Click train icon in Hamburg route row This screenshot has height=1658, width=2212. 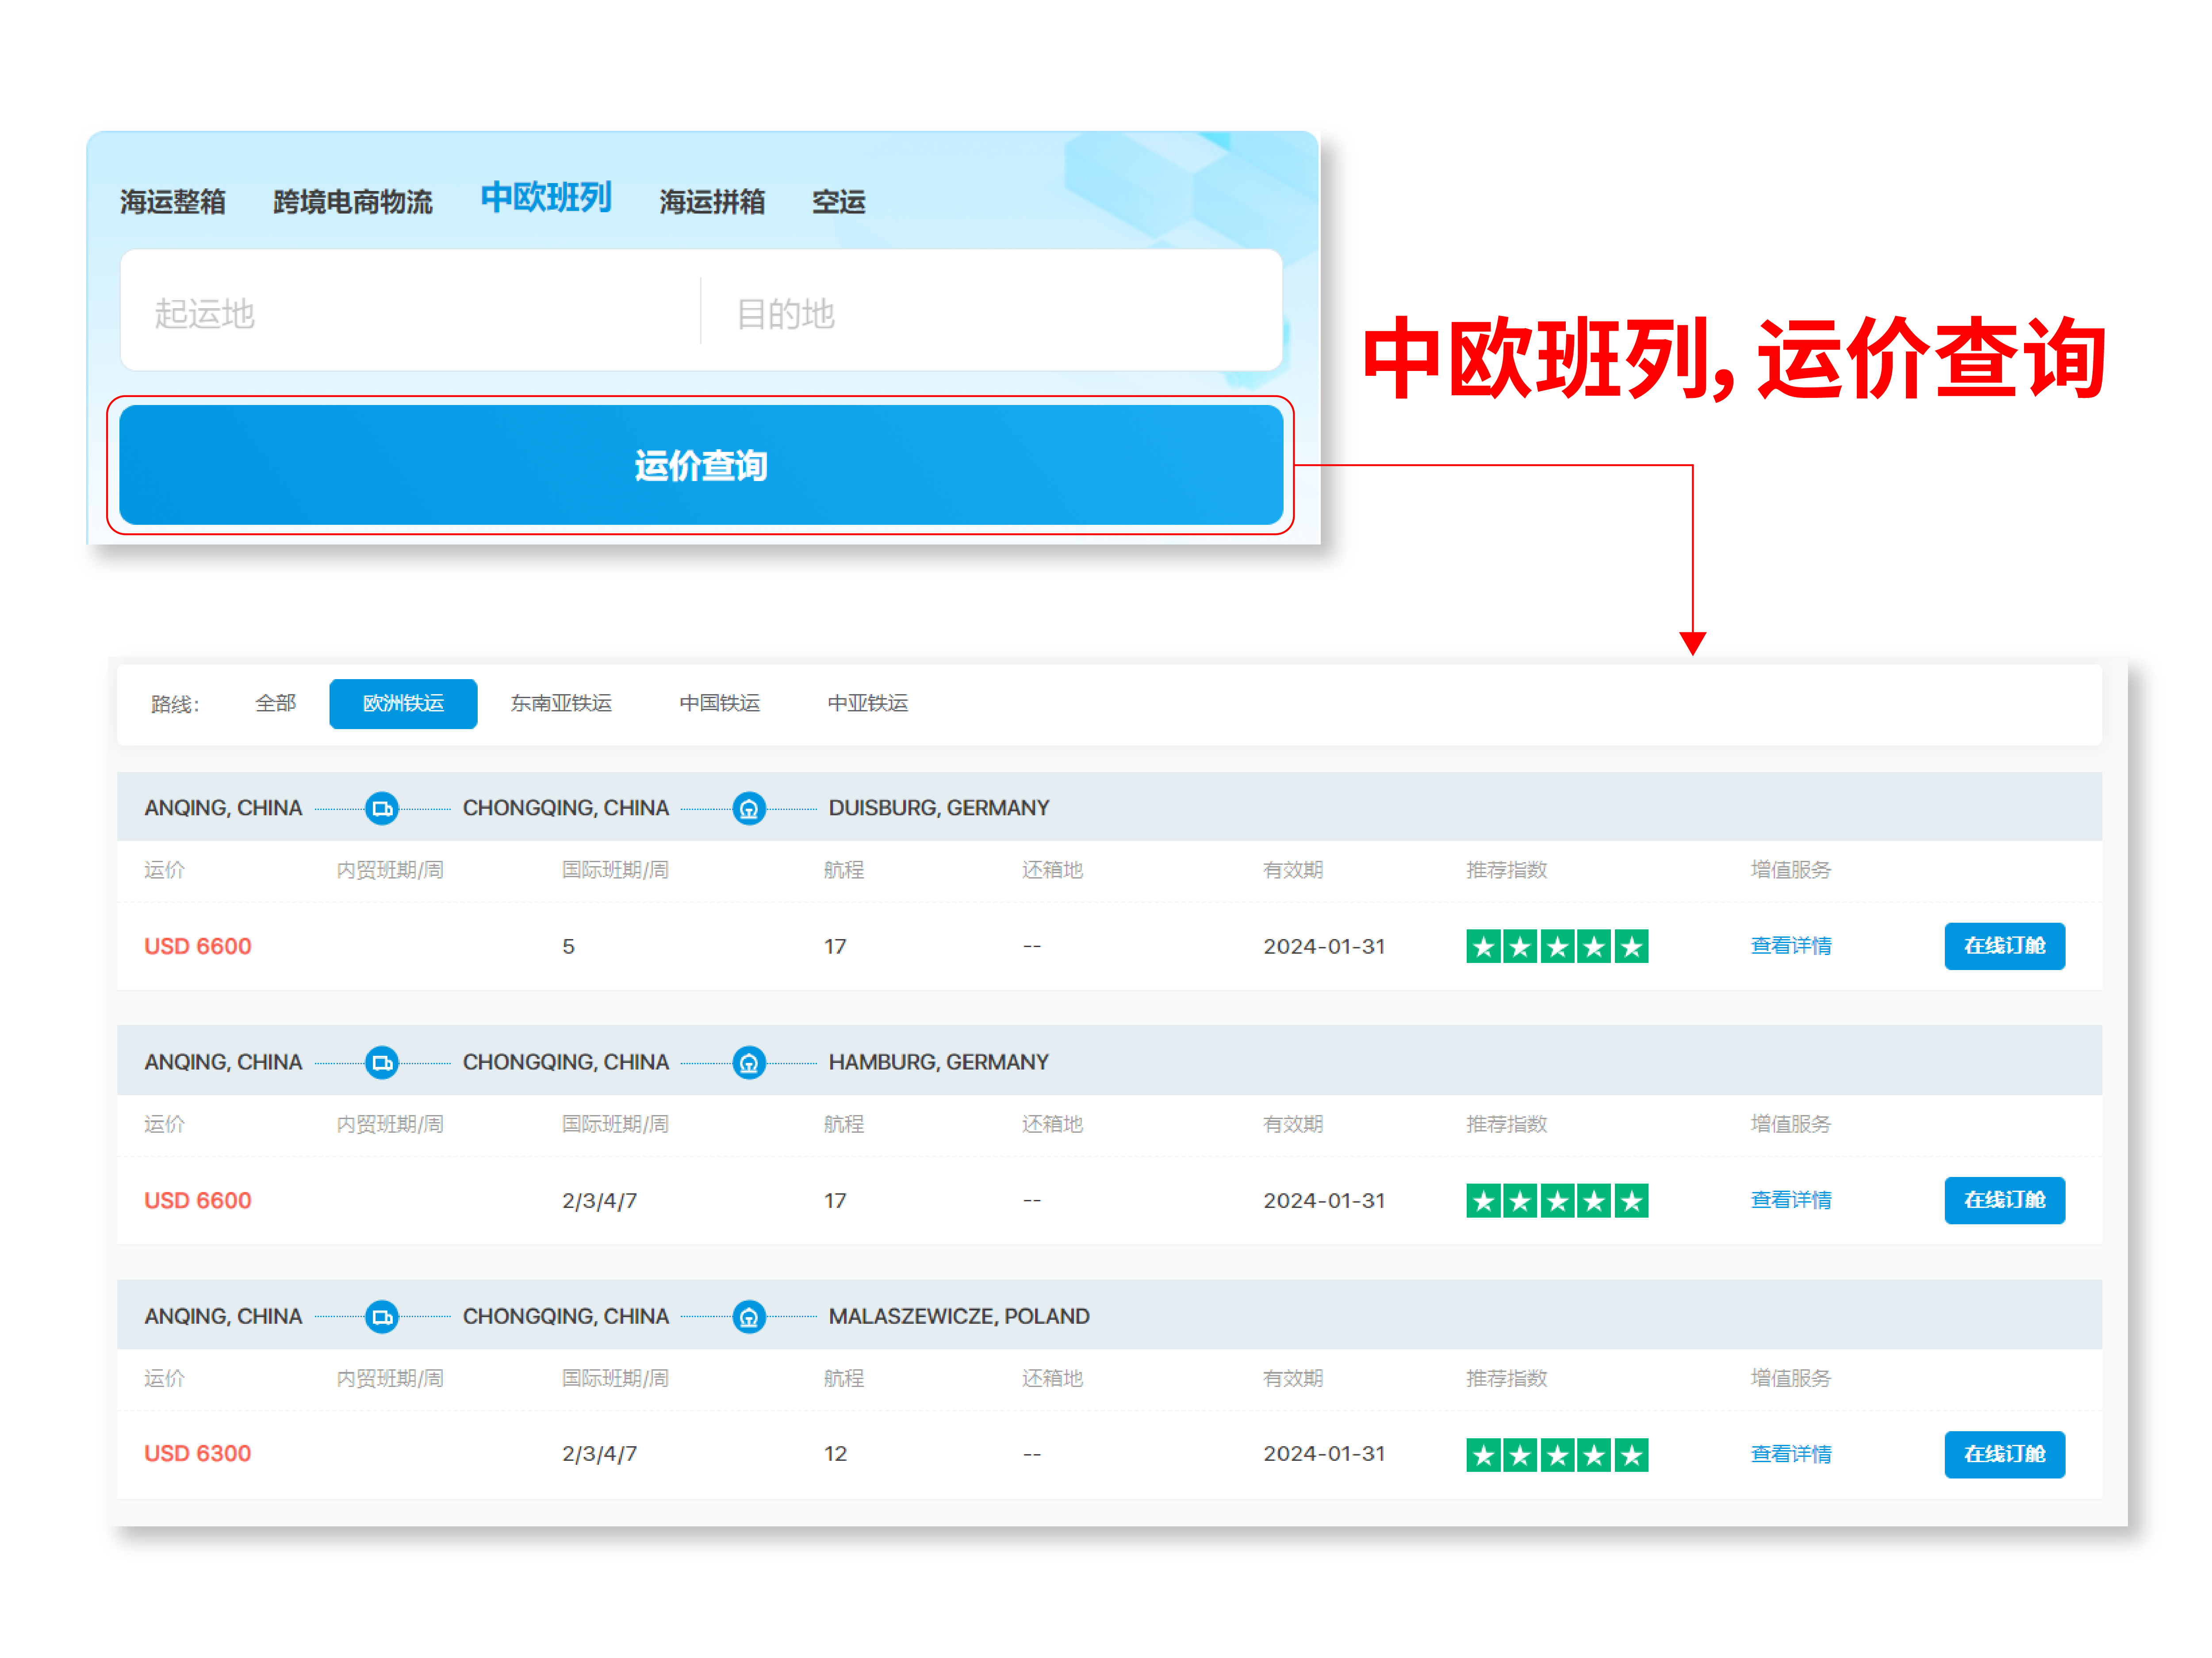(749, 1062)
